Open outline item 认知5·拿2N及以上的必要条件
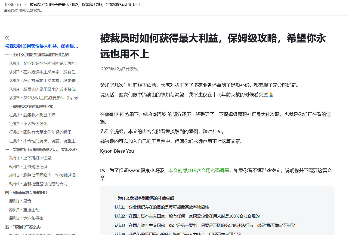 [45, 98]
